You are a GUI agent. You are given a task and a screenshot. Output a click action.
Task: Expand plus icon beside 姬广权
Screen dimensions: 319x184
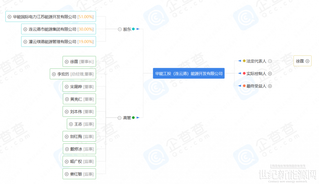(67, 162)
